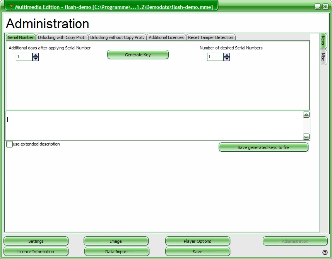Image resolution: width=332 pixels, height=259 pixels.
Task: Open Reset Tamper Detection tab
Action: coord(210,37)
